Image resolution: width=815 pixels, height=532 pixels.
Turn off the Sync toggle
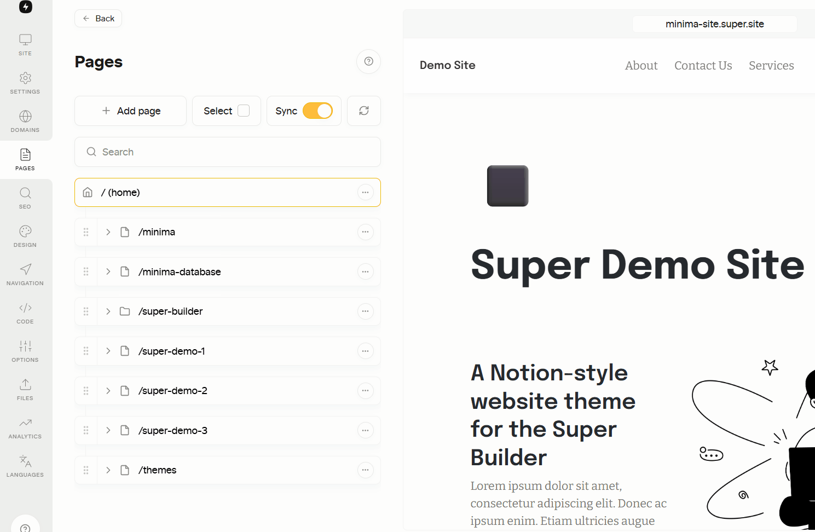click(317, 111)
